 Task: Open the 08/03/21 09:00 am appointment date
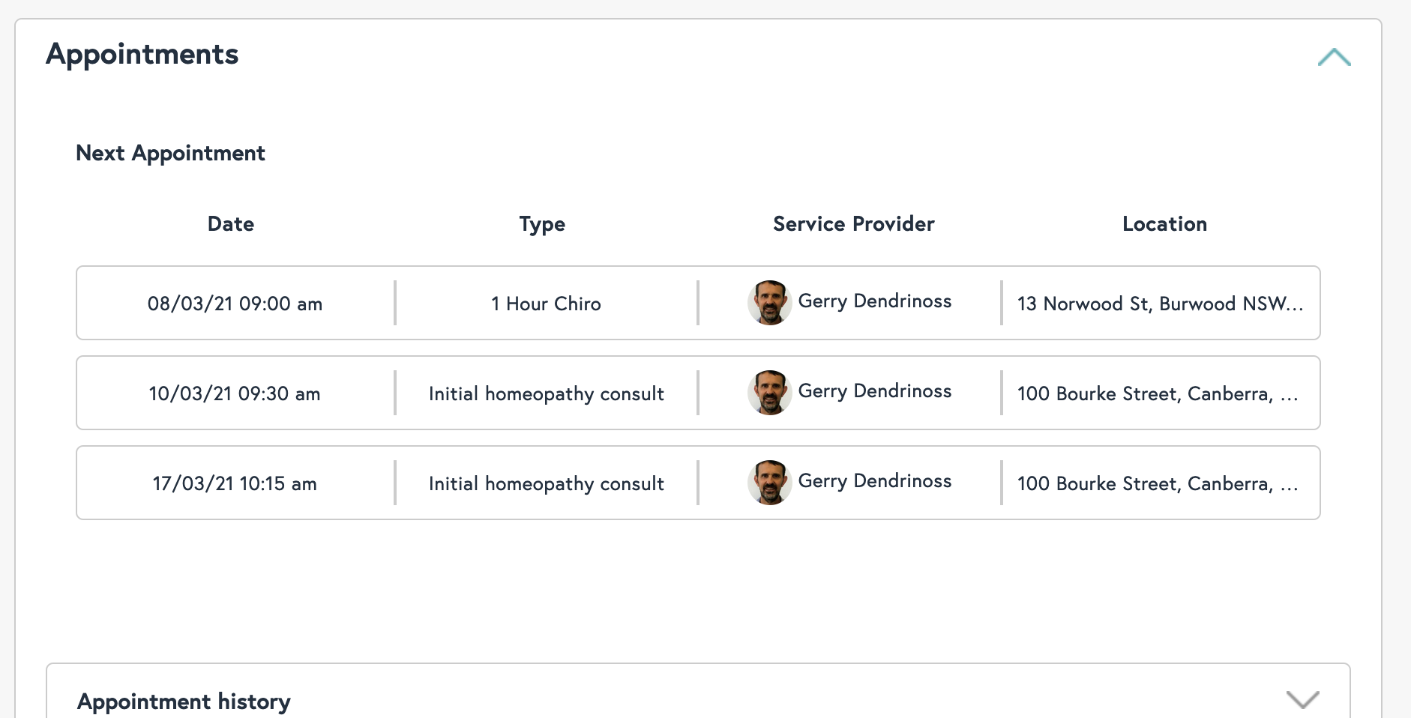click(235, 304)
